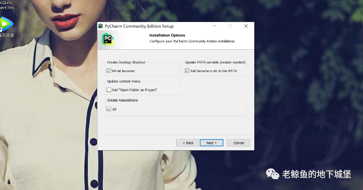Disable Add launchers dir to the PATH

point(188,71)
